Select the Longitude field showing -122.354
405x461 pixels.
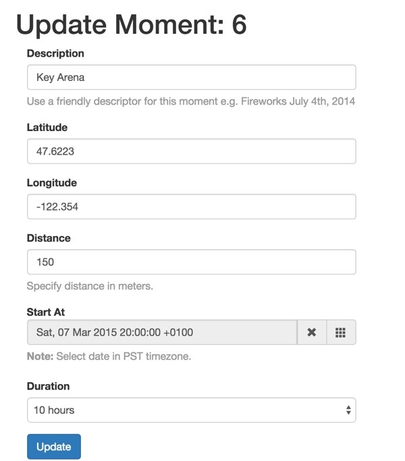point(192,207)
